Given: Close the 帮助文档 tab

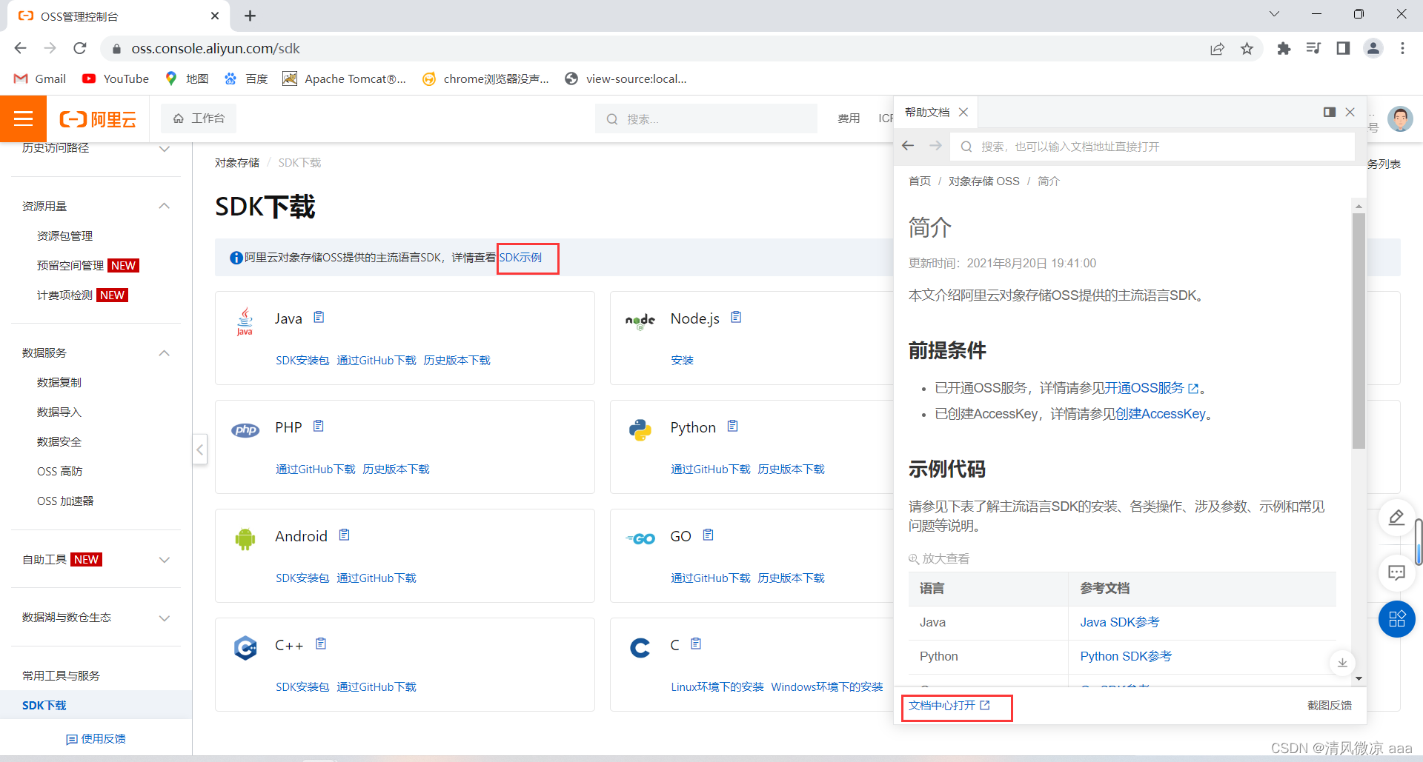Looking at the screenshot, I should click(963, 113).
